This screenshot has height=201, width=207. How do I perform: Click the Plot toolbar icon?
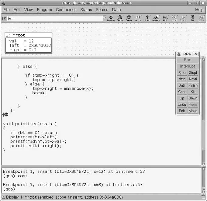pos(165,18)
